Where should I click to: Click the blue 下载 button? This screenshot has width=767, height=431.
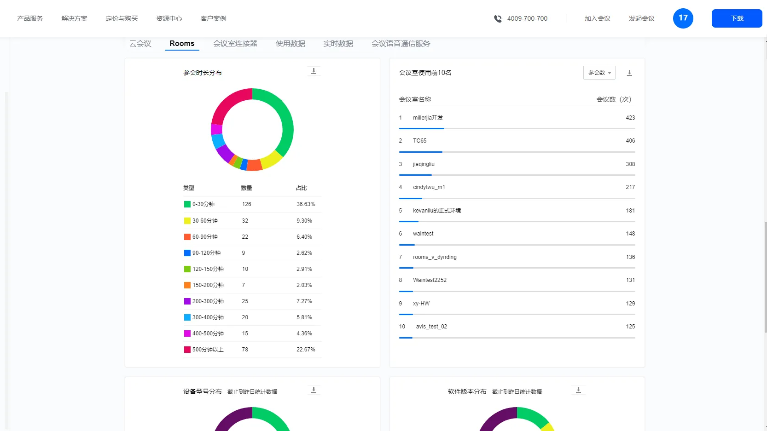(x=737, y=18)
